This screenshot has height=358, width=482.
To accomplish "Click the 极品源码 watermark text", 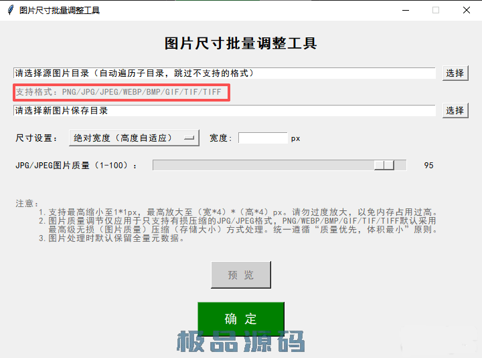I will [241, 341].
